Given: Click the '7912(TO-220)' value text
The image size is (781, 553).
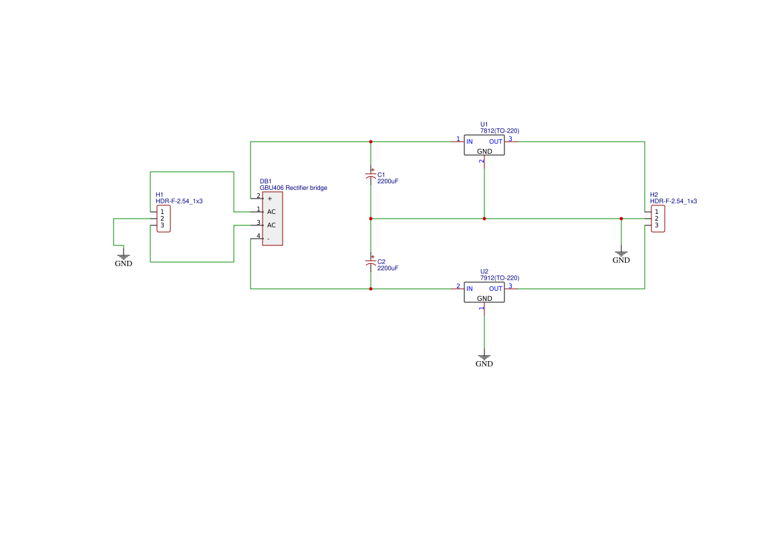Looking at the screenshot, I should [500, 278].
